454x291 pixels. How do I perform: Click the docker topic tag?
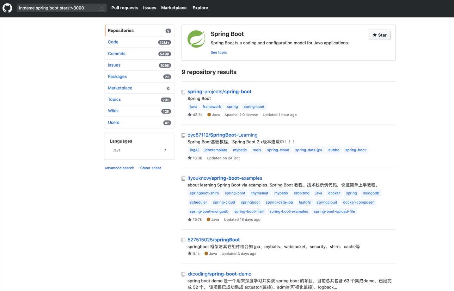(334, 193)
